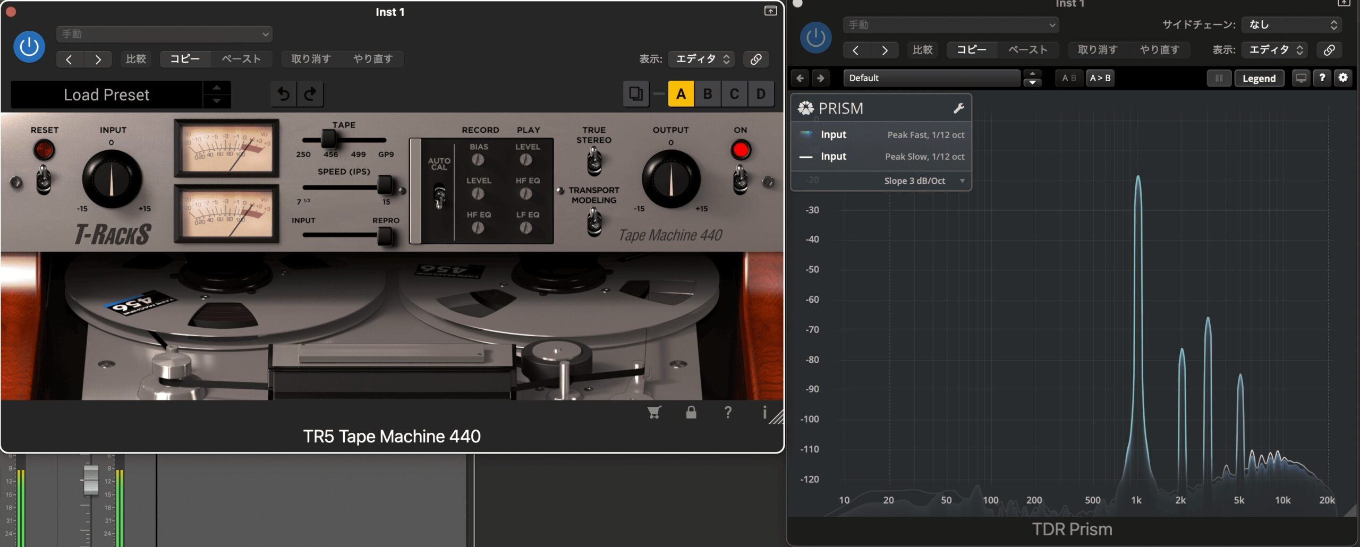1360x547 pixels.
Task: Click the Tape Machine redo arrow icon
Action: [x=310, y=94]
